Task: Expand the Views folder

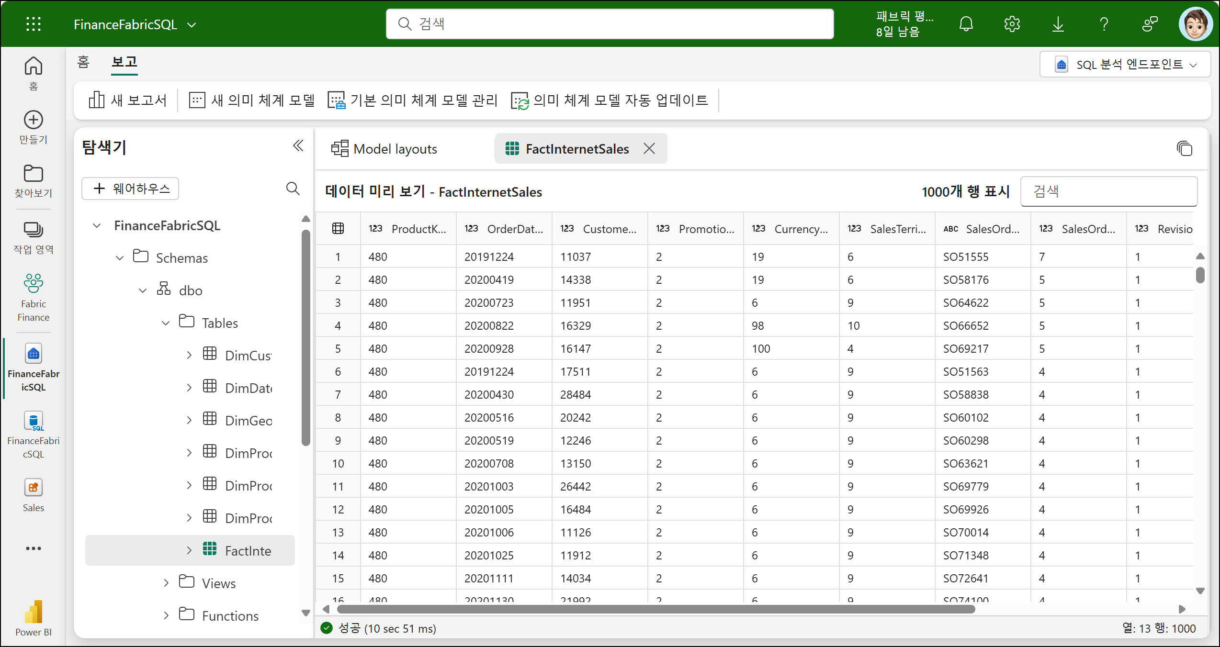Action: [x=166, y=583]
